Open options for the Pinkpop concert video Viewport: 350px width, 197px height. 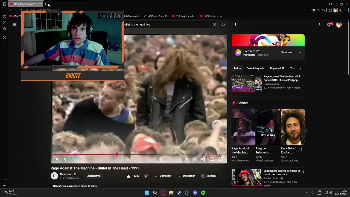coord(303,77)
